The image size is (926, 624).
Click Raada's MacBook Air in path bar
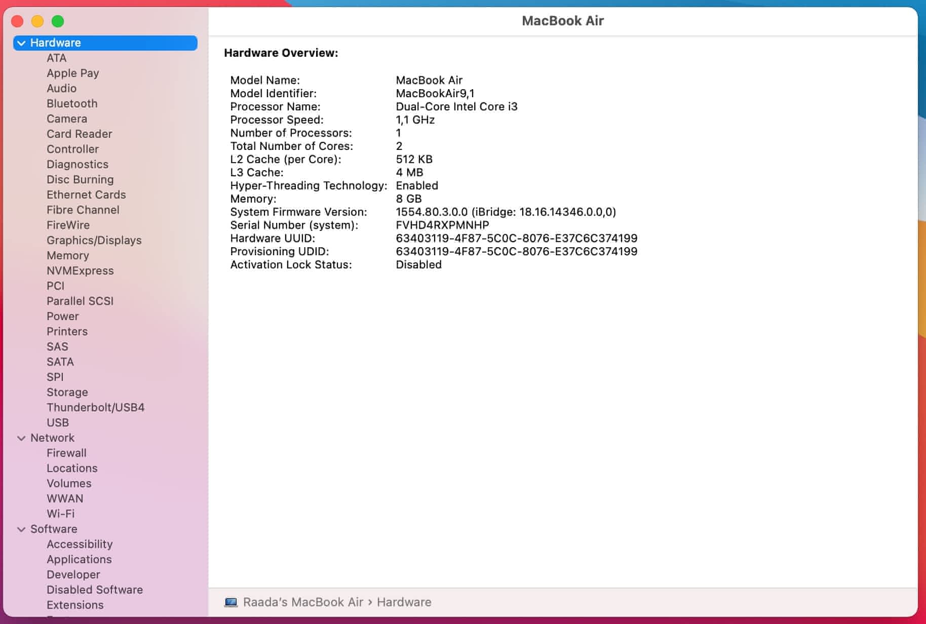coord(303,602)
